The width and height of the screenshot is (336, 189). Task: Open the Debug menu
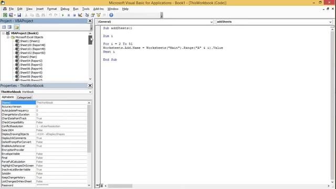[x=65, y=9]
